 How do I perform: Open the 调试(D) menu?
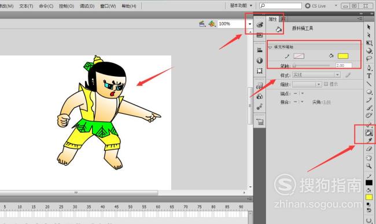(87, 6)
